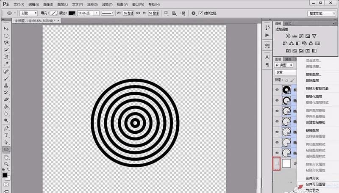Screen dimensions: 339x193
Task: Hide the topmost ellipse layer via eye icon
Action: pyautogui.click(x=277, y=90)
